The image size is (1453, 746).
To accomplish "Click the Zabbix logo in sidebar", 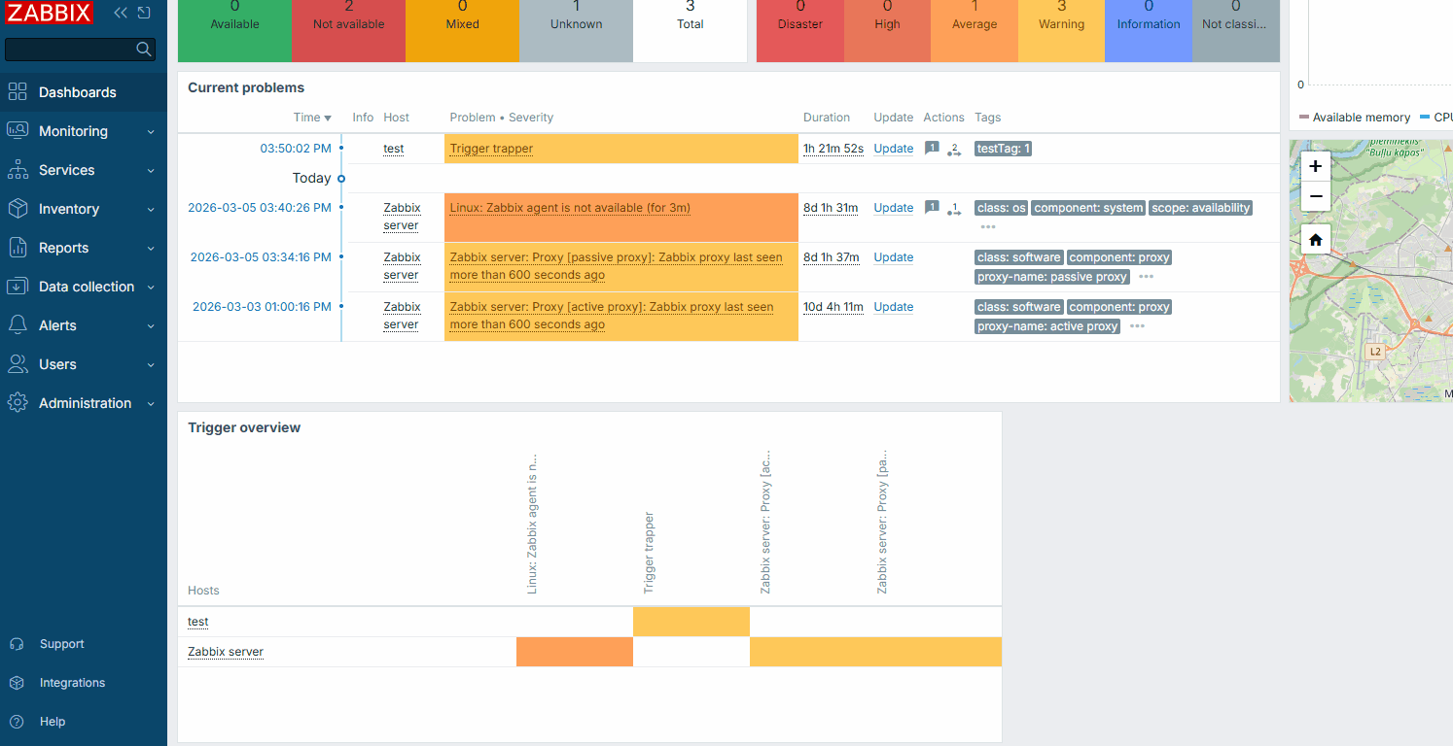I will (50, 14).
